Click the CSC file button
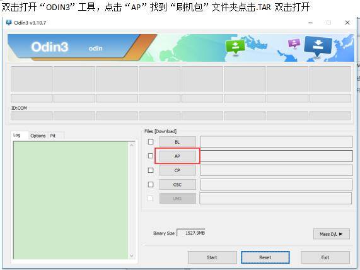The height and width of the screenshot is (270, 360). point(178,184)
